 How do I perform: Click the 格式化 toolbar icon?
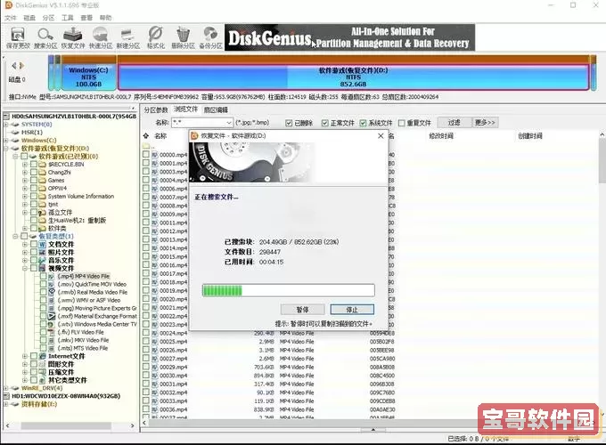click(x=155, y=37)
